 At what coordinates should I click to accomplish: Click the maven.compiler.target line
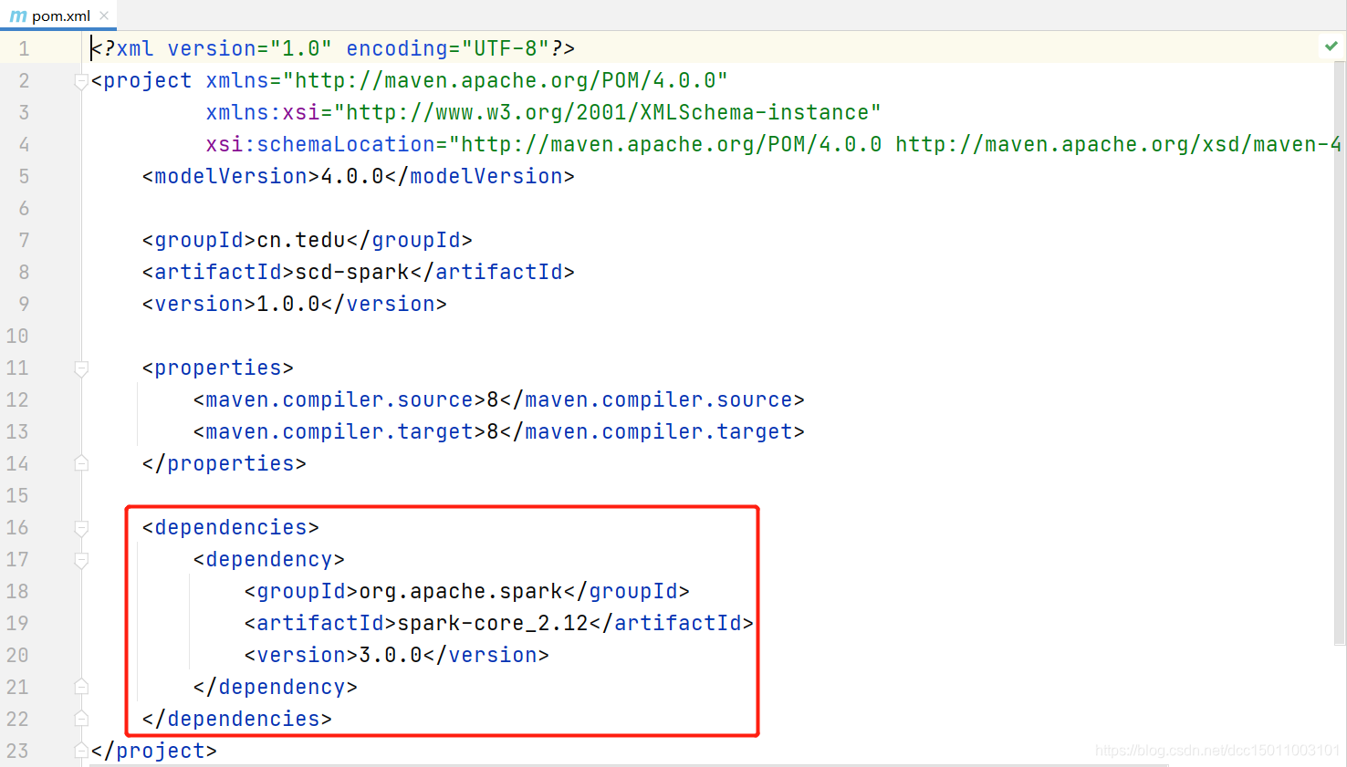point(498,431)
